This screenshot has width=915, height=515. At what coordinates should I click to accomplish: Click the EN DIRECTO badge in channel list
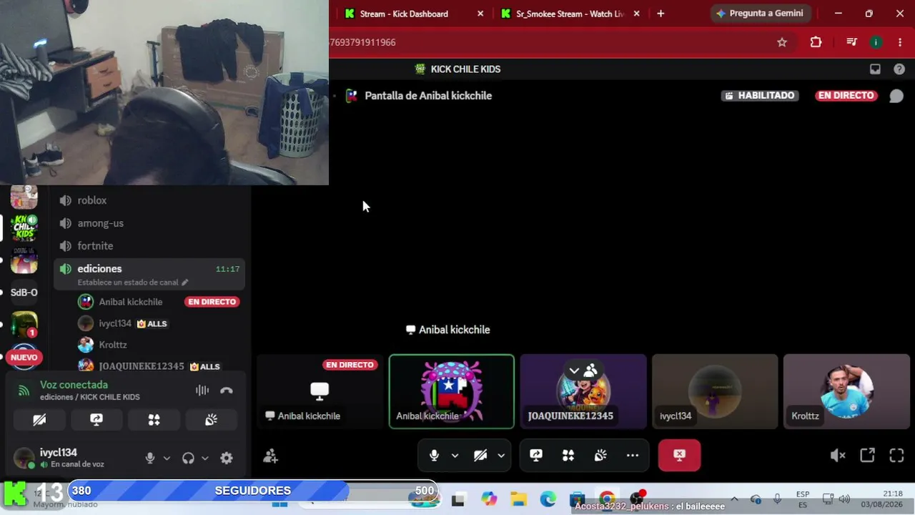point(212,302)
